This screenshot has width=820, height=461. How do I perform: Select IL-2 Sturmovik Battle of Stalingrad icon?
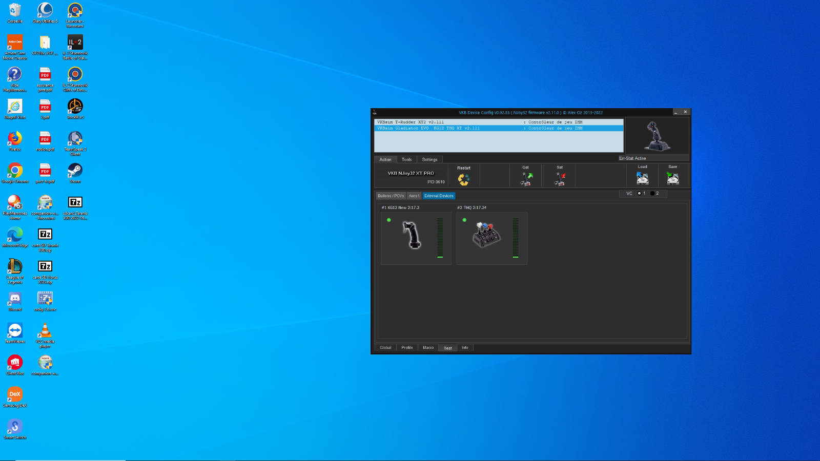pos(75,48)
